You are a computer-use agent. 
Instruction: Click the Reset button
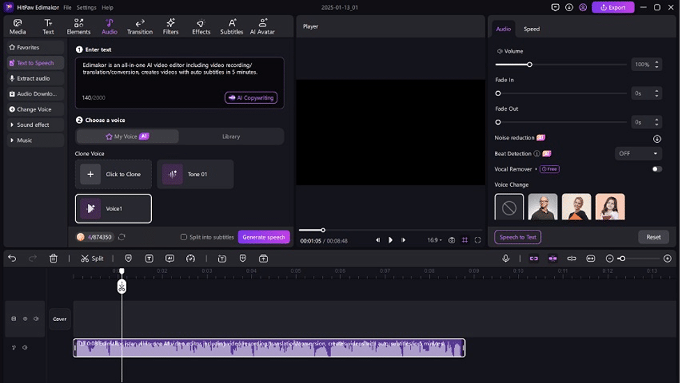pos(653,237)
